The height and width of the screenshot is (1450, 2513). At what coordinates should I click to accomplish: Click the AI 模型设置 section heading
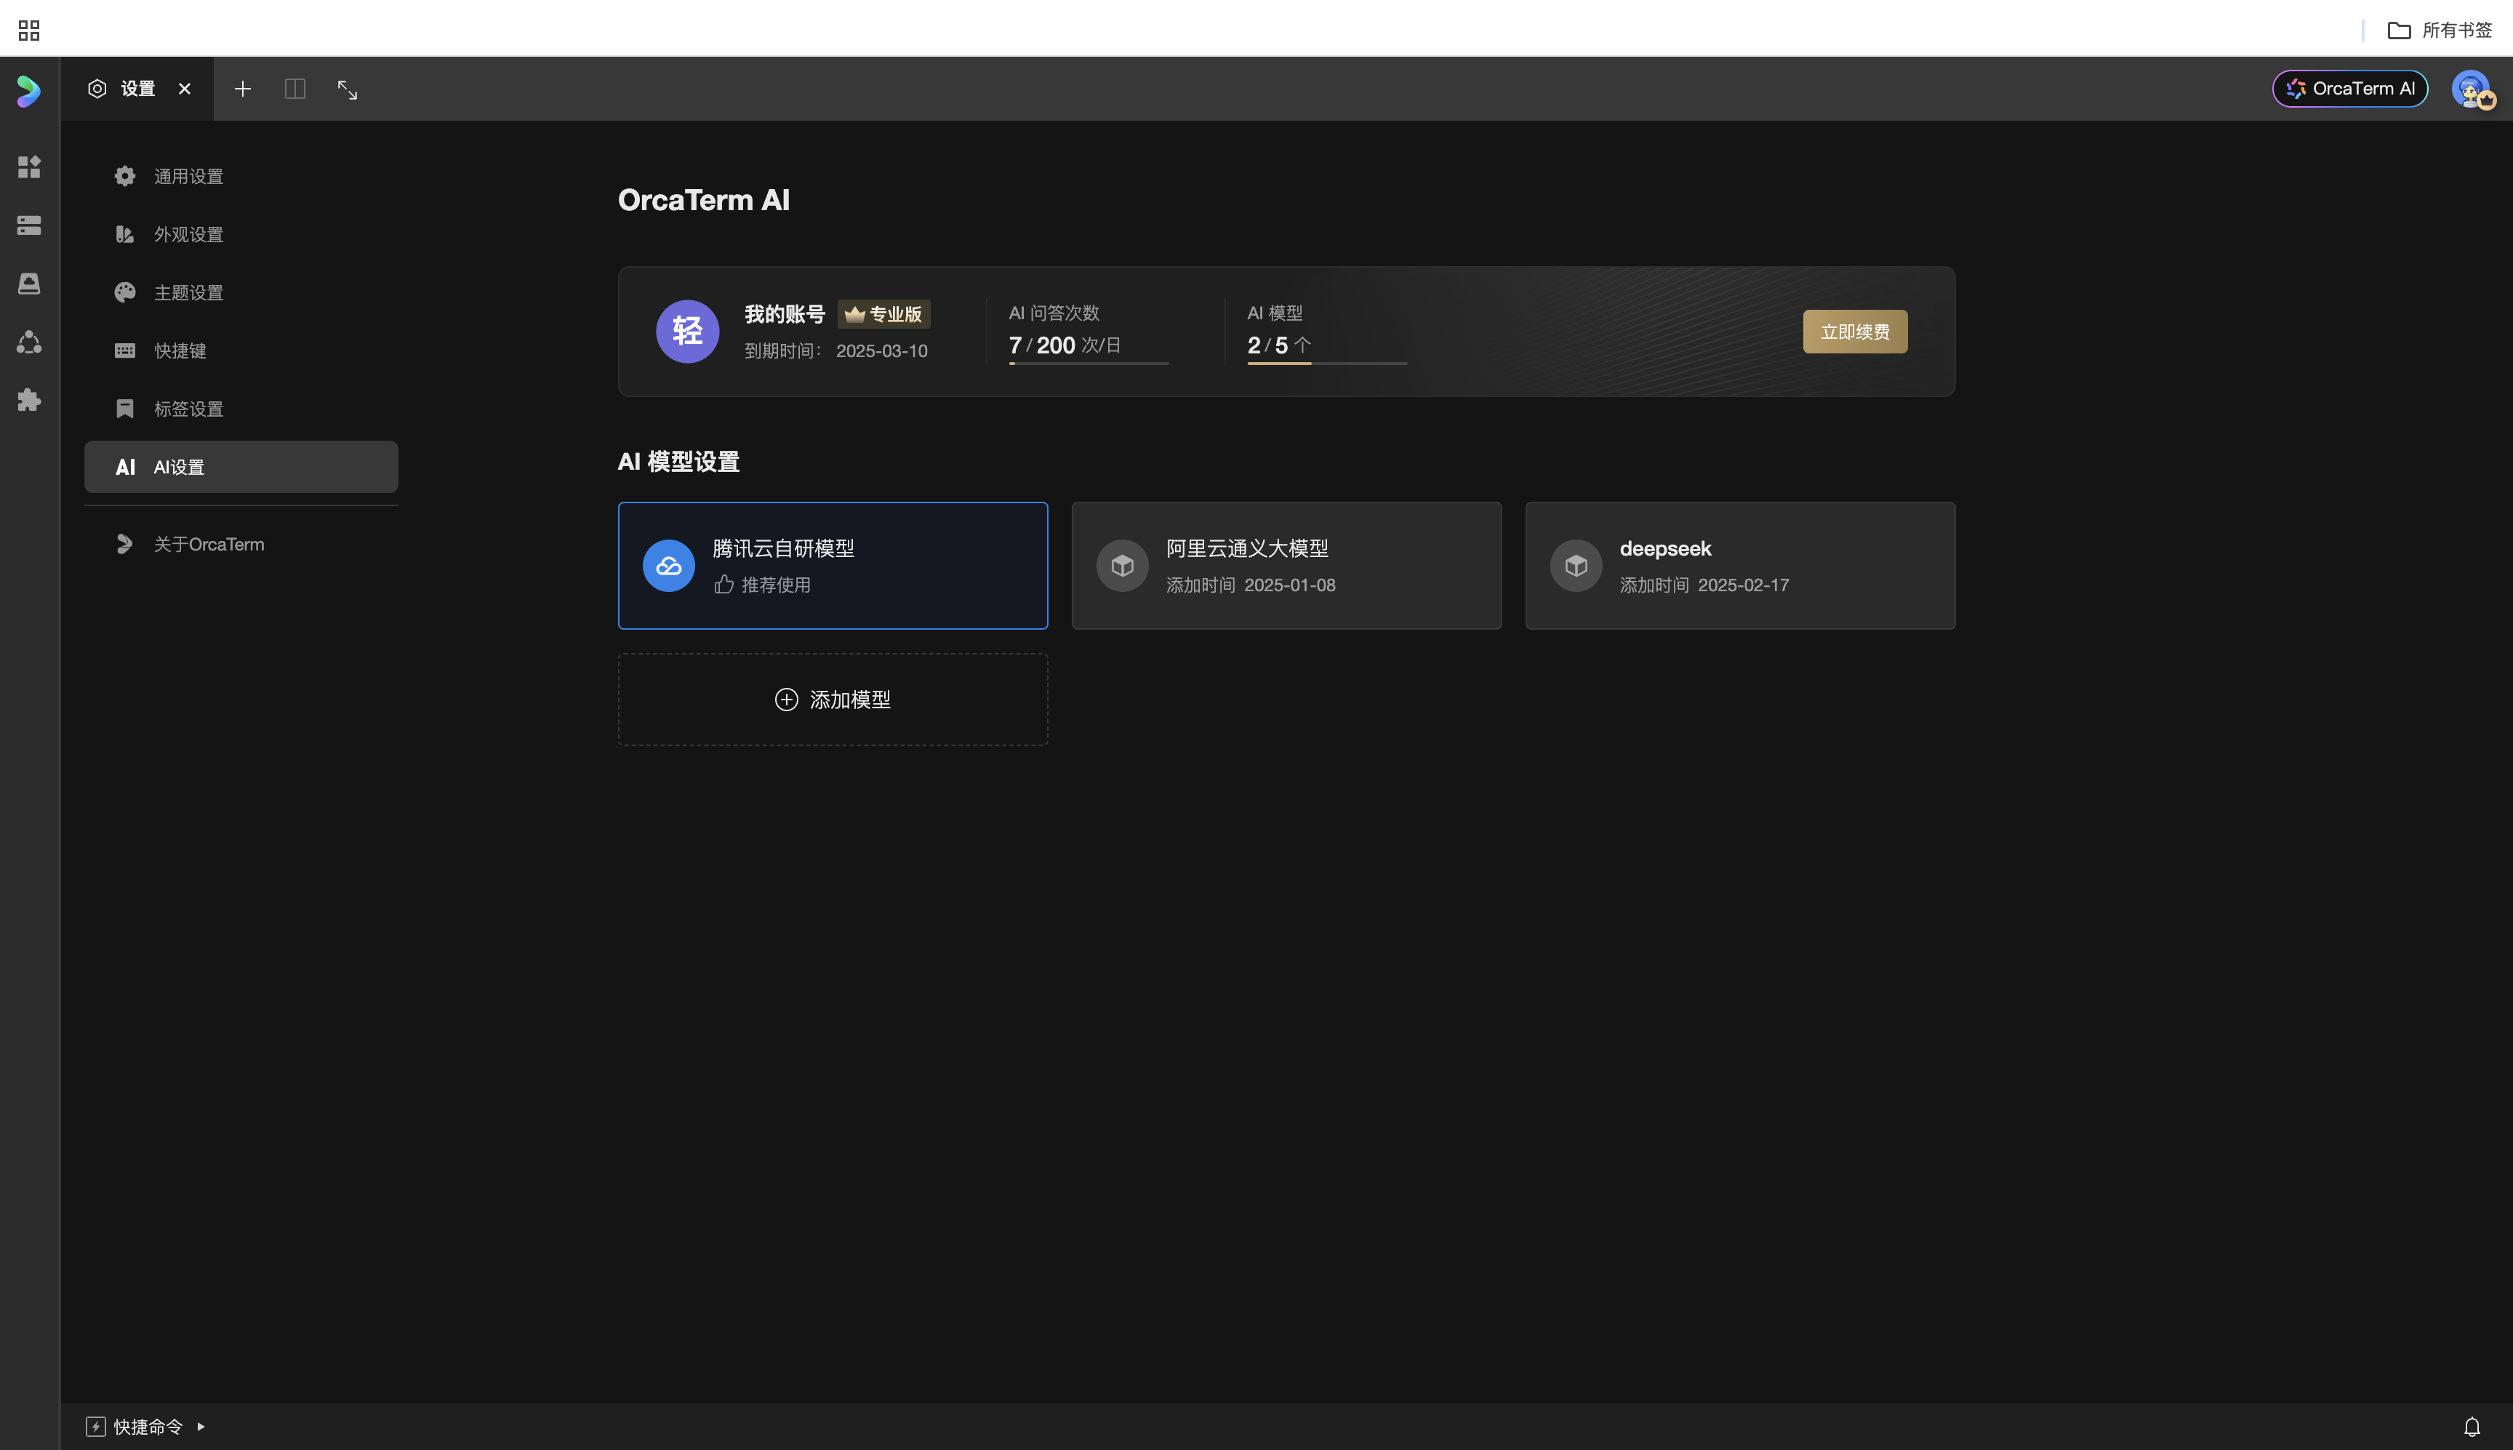click(679, 461)
